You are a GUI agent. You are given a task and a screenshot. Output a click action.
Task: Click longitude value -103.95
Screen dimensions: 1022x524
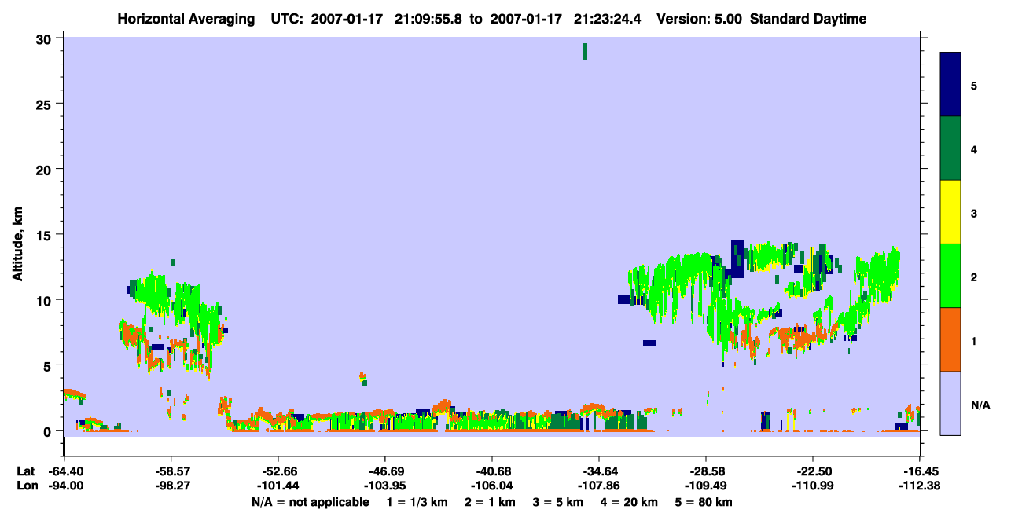point(384,486)
